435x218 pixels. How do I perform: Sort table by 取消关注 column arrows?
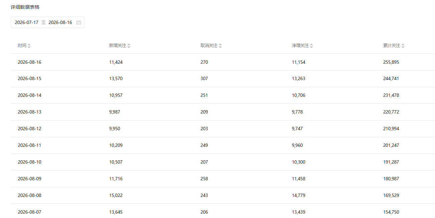click(x=220, y=46)
